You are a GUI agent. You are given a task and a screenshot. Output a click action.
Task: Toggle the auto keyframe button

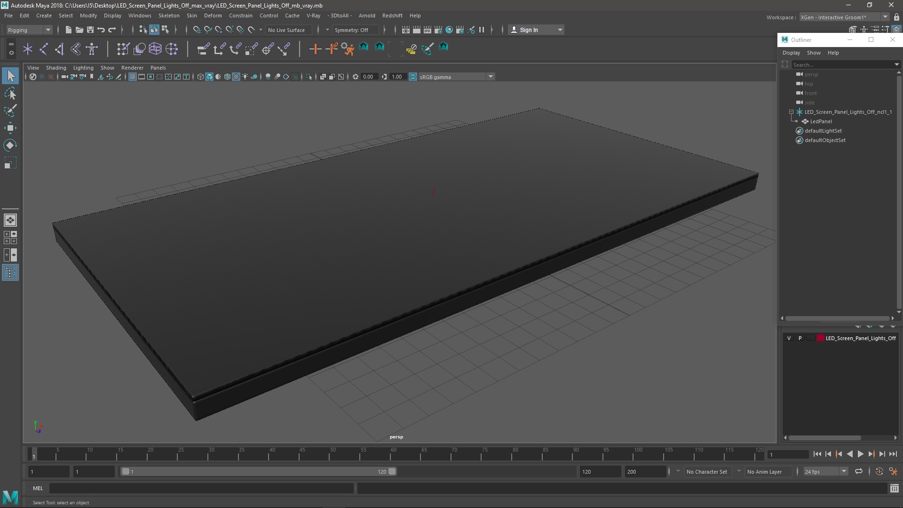click(879, 471)
